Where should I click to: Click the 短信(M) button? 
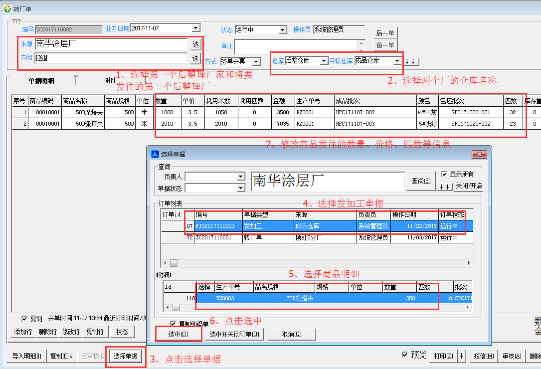click(484, 356)
